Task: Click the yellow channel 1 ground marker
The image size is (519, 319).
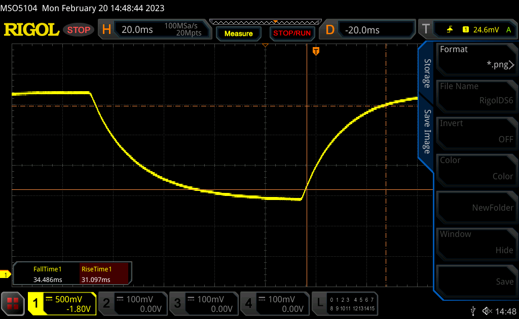Action: [x=6, y=274]
